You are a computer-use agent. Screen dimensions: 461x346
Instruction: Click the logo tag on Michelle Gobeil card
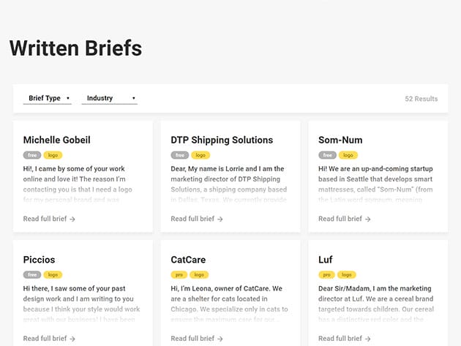[x=53, y=155]
